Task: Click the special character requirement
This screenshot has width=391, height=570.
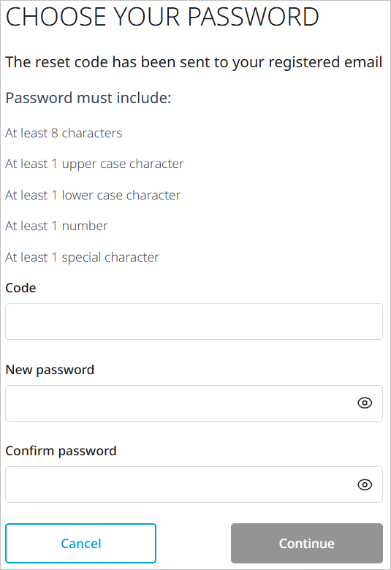Action: point(82,258)
